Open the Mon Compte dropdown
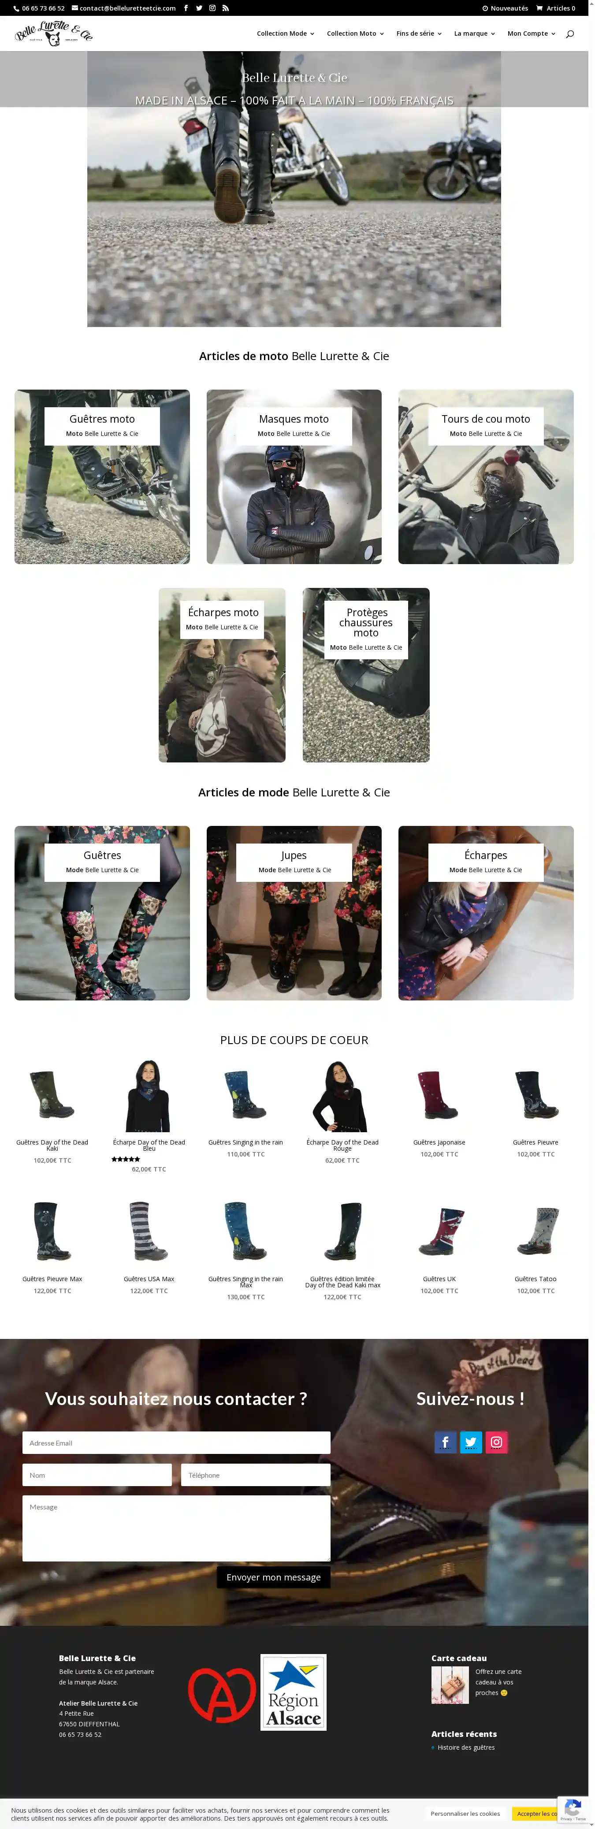This screenshot has width=595, height=1829. pos(531,33)
